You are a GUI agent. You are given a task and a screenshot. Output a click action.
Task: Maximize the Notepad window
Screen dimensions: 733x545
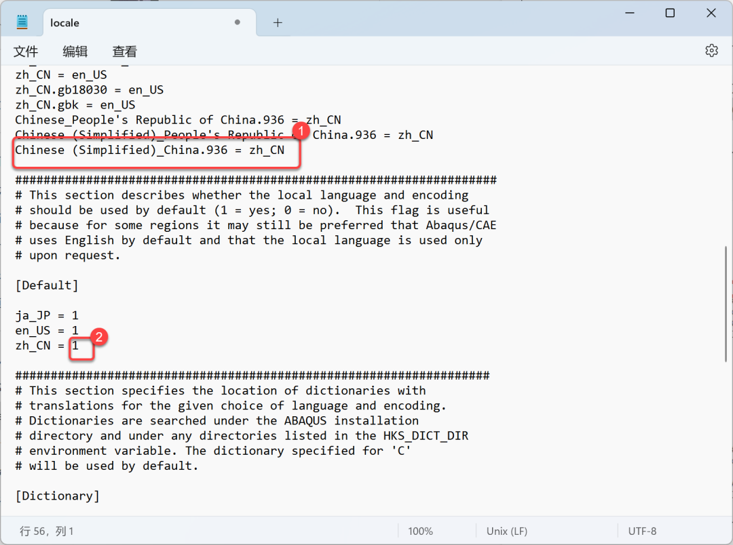pyautogui.click(x=670, y=13)
